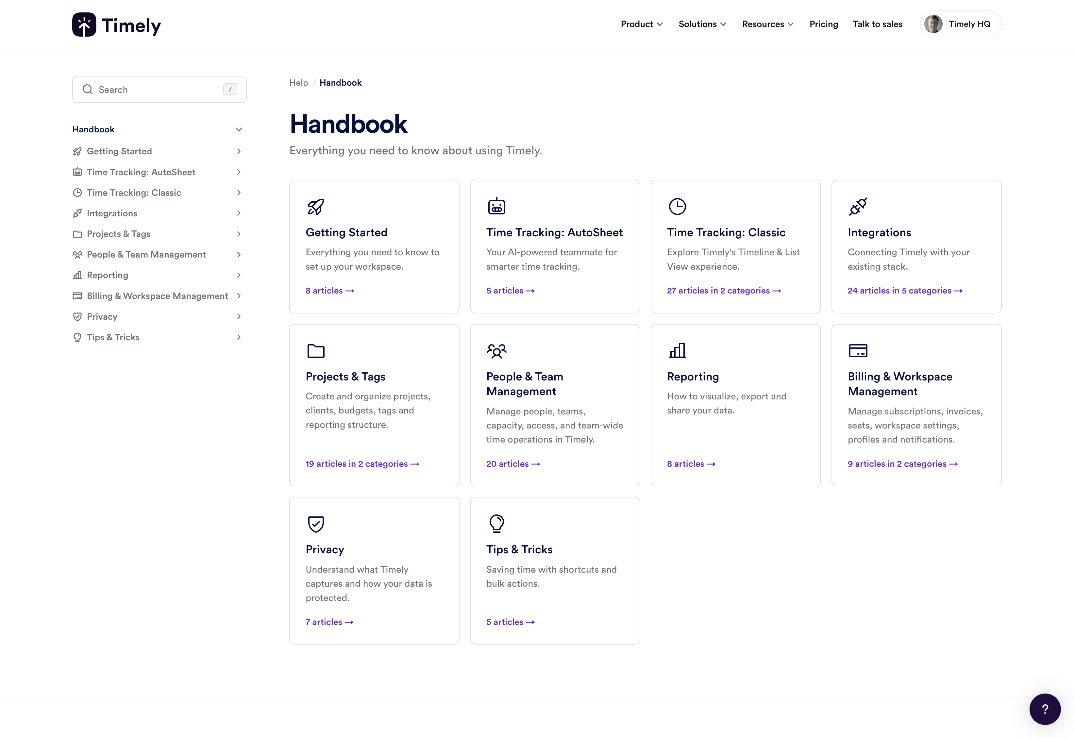The width and height of the screenshot is (1074, 738).
Task: Click the rocket icon in Getting Started card
Action: click(x=316, y=206)
